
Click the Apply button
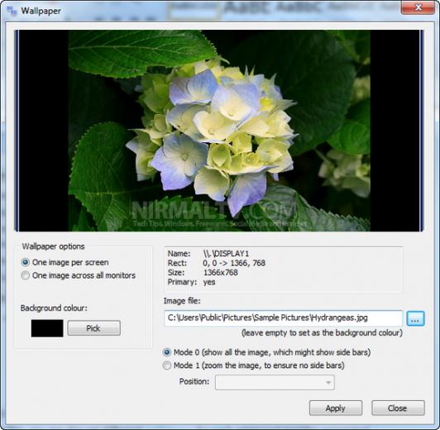click(336, 408)
